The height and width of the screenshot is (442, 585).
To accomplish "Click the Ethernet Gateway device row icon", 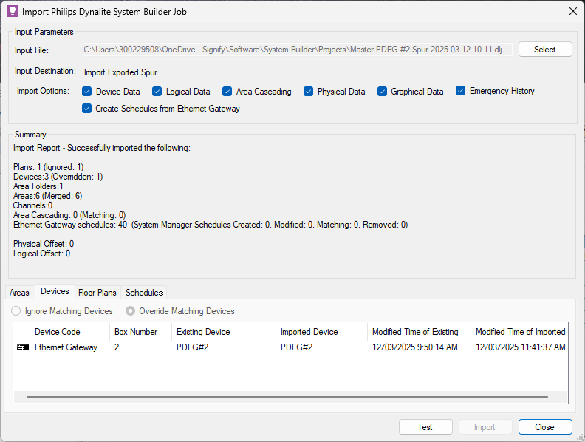I will pyautogui.click(x=23, y=347).
